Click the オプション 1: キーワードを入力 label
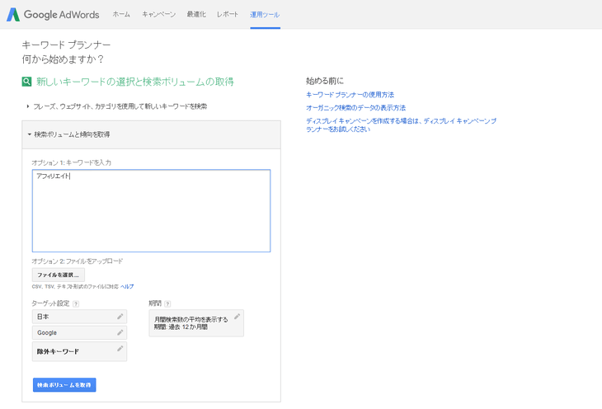The image size is (602, 409). coord(72,162)
